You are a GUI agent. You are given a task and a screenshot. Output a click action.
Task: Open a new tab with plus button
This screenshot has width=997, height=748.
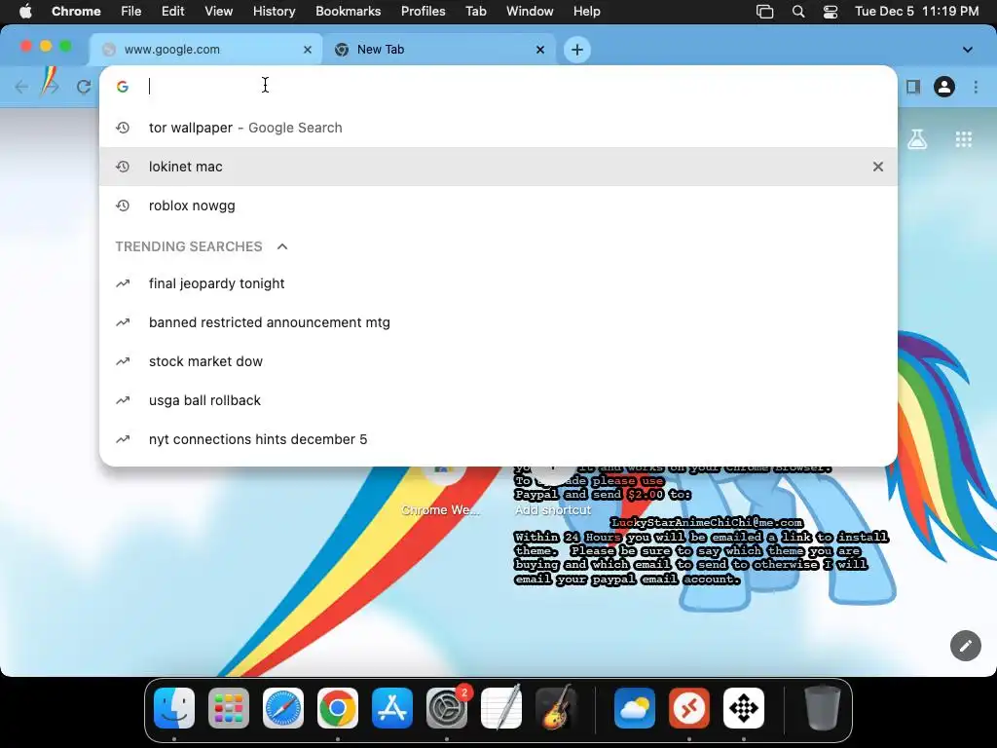576,50
